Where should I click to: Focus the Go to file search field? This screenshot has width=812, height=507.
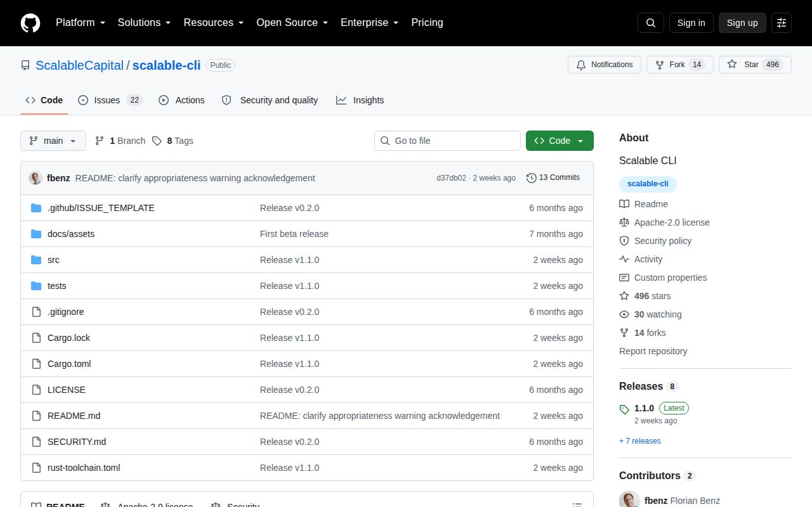[447, 141]
